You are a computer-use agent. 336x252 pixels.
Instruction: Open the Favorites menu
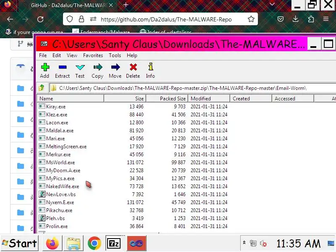(x=93, y=55)
